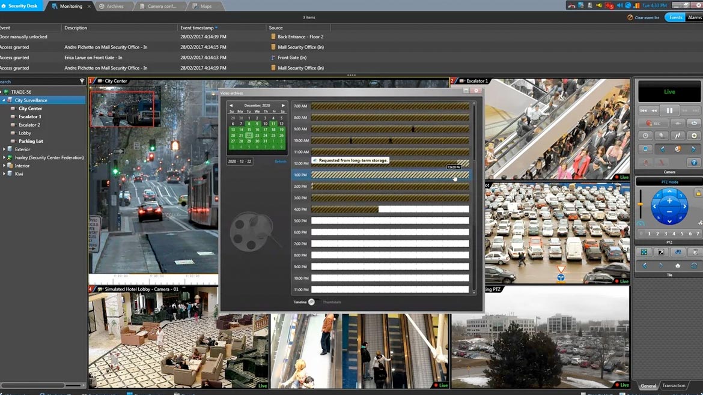Click the blue camera info icon
This screenshot has height=395, width=703.
click(x=693, y=163)
